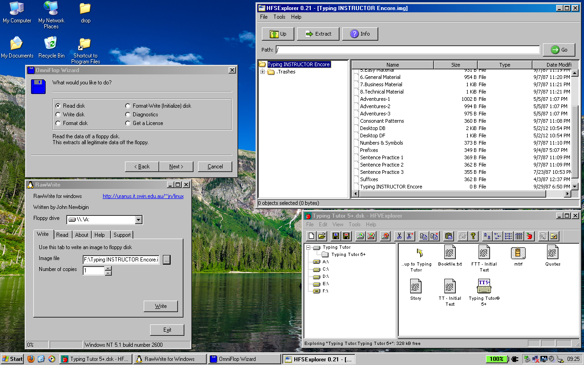Click the Extract button in HFSExplorer
The image size is (584, 365).
(x=318, y=34)
